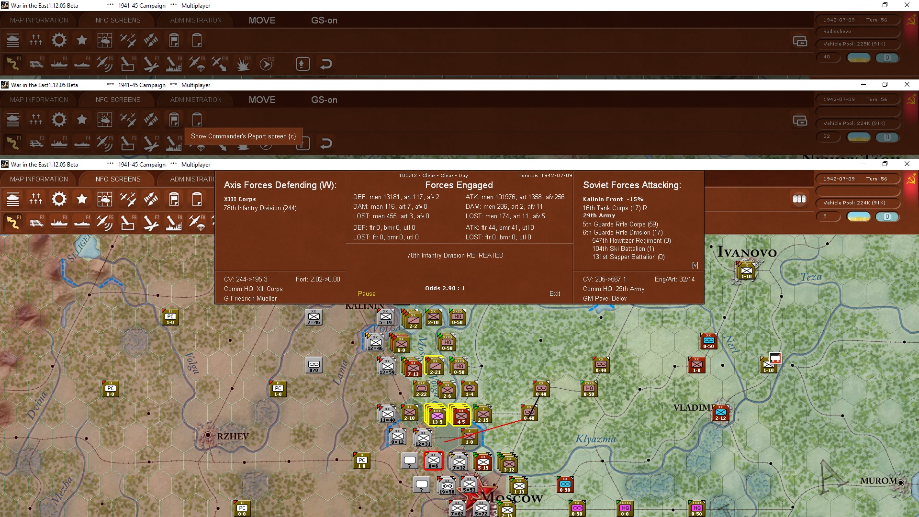This screenshot has height=517, width=919.
Task: Pause the combat report
Action: (367, 293)
